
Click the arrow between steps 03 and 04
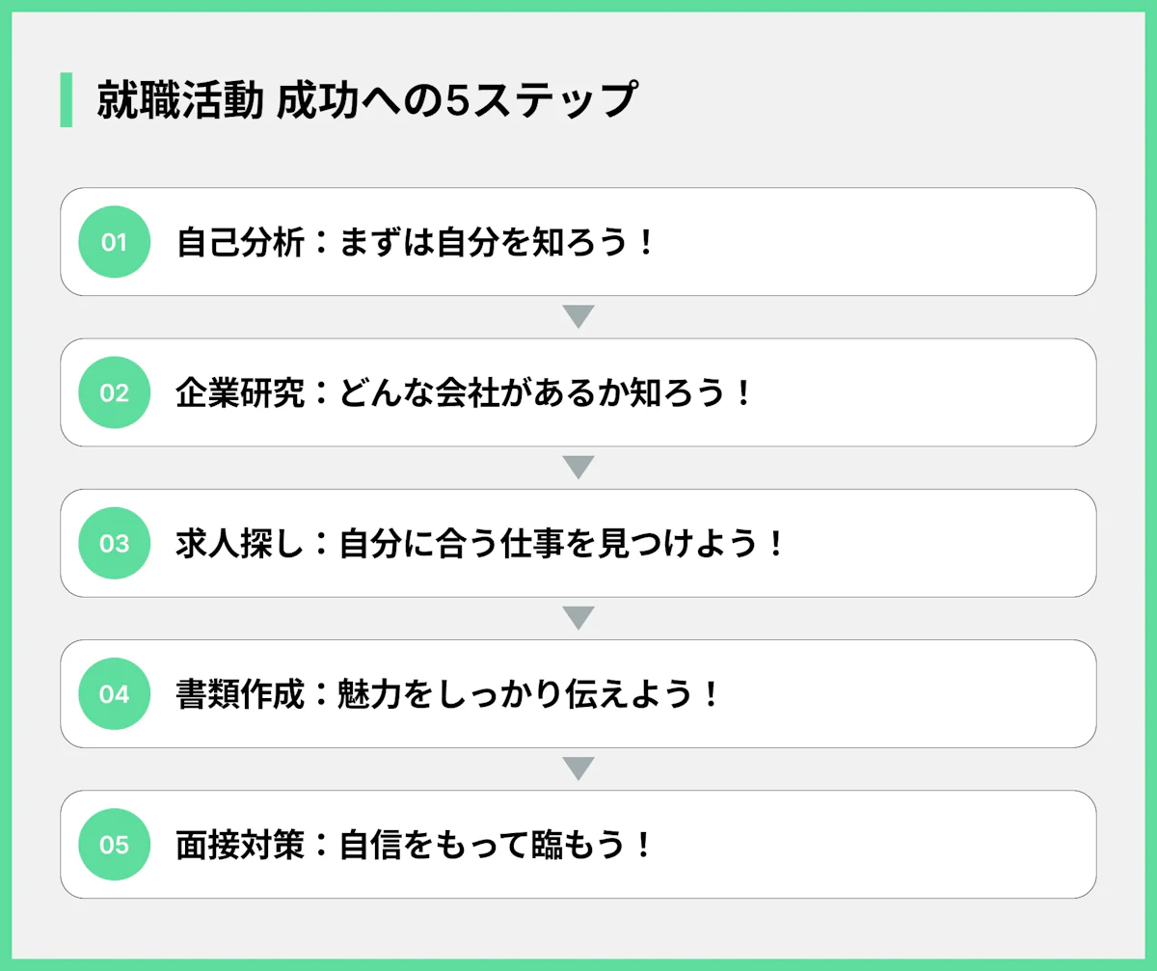[x=578, y=618]
